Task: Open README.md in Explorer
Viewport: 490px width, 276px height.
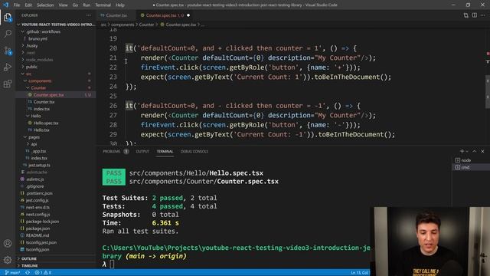Action: [56, 235]
